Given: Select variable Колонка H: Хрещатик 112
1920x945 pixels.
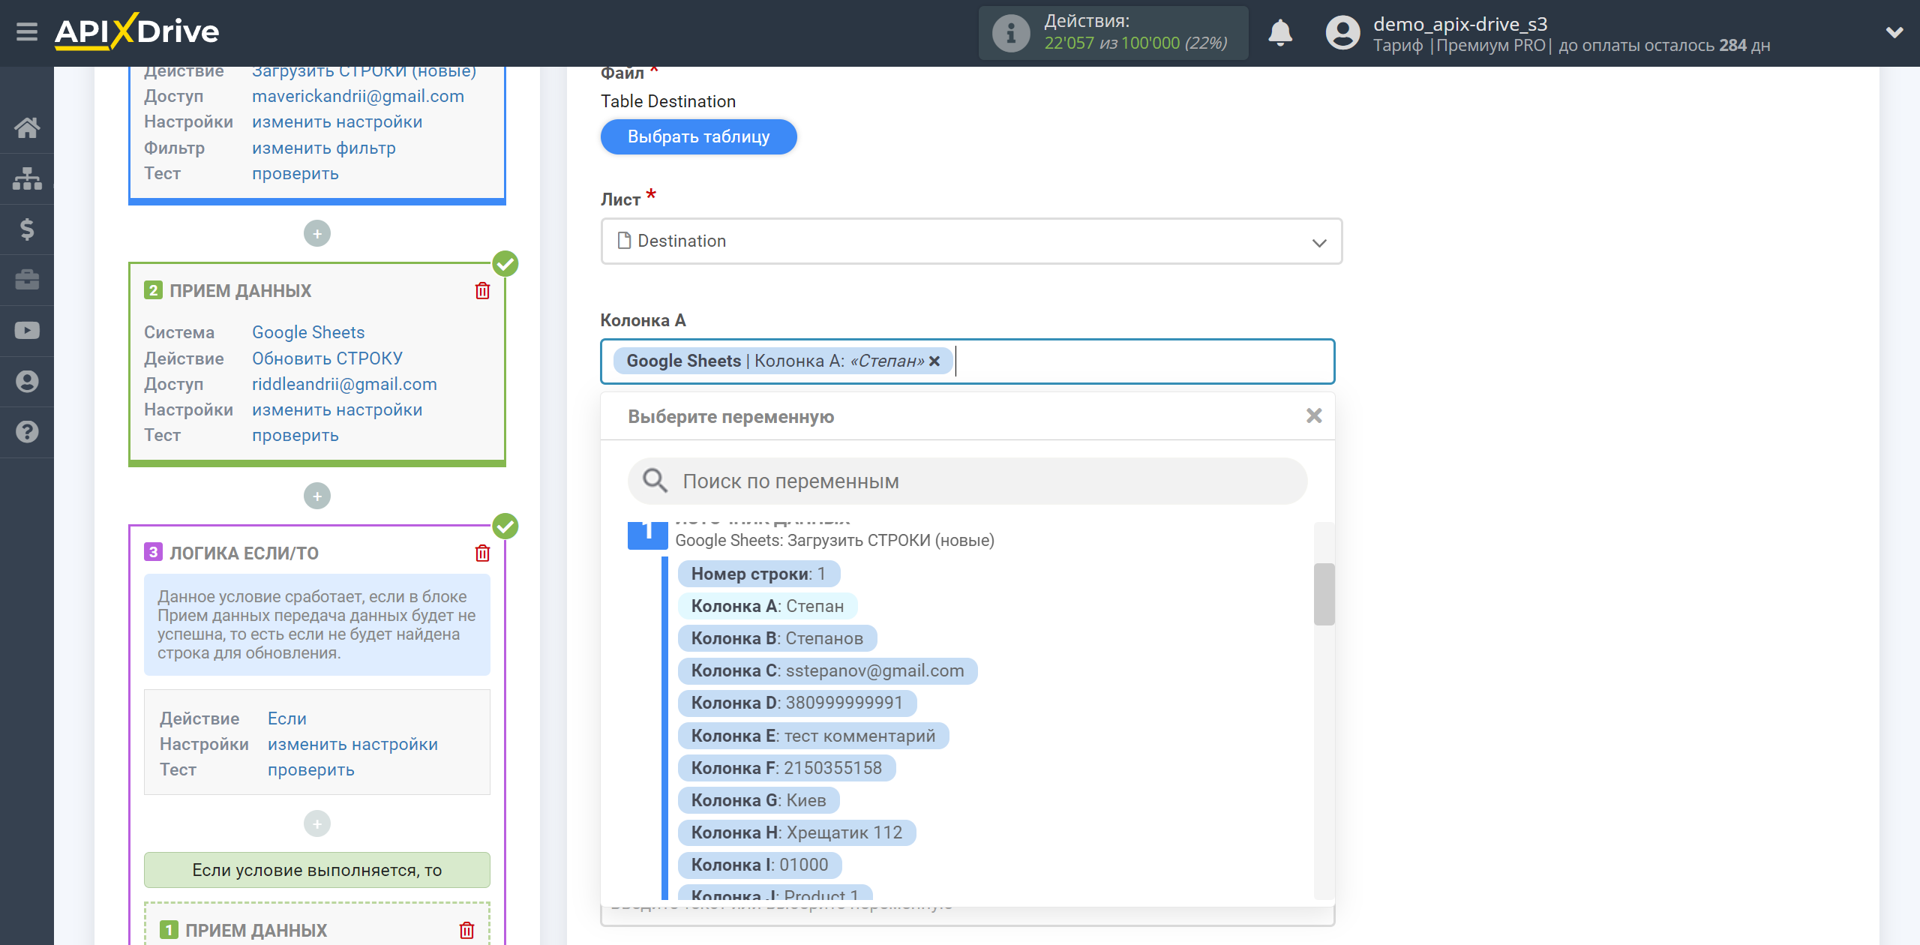Looking at the screenshot, I should tap(796, 833).
